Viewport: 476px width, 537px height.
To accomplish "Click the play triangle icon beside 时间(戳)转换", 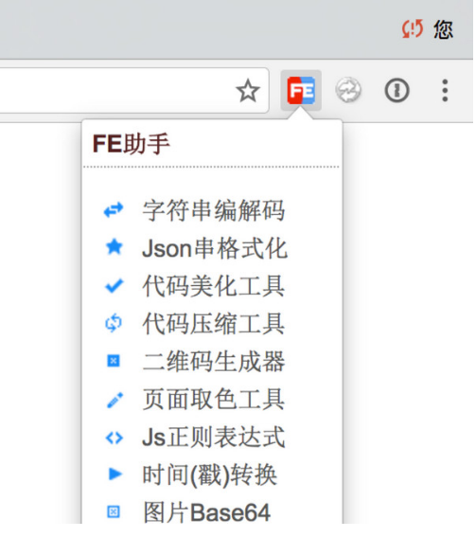I will pyautogui.click(x=115, y=474).
